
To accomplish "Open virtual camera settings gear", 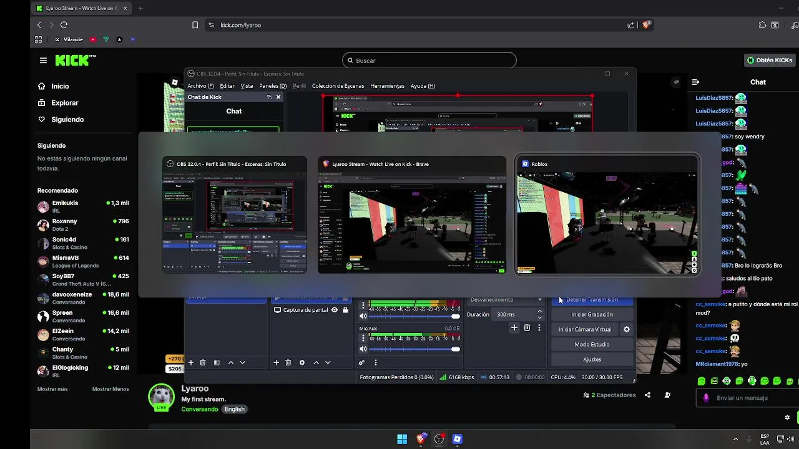I will pos(627,329).
